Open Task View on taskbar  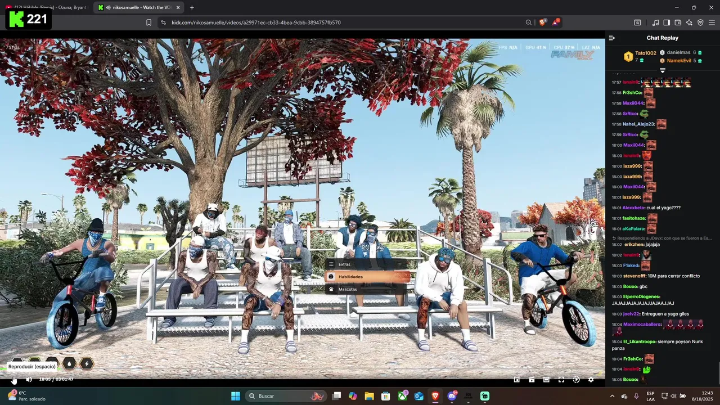336,396
